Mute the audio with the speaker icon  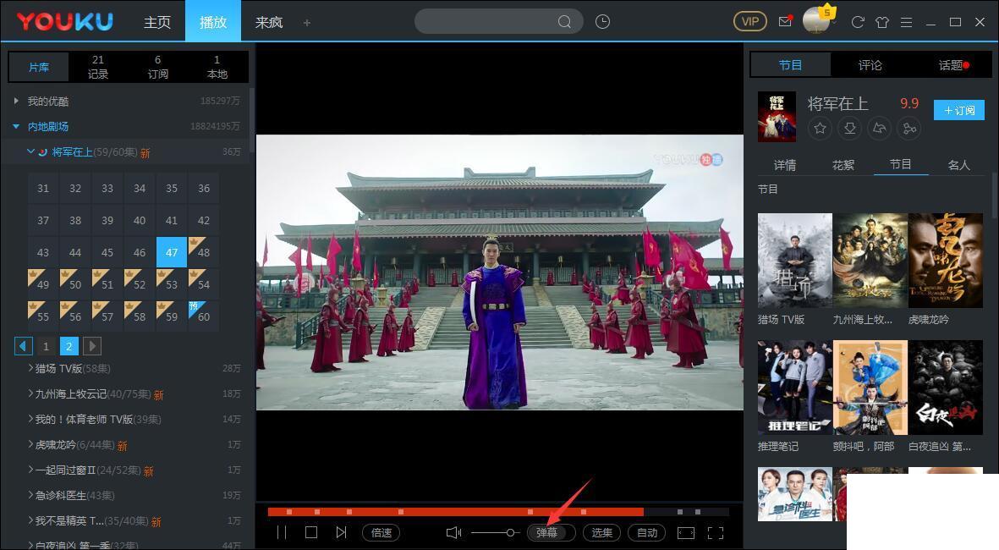[x=453, y=532]
